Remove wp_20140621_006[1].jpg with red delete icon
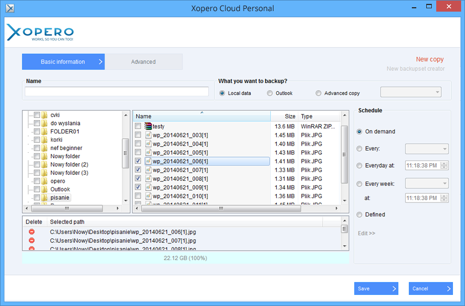Viewport: 465px width, 306px height. coord(32,232)
